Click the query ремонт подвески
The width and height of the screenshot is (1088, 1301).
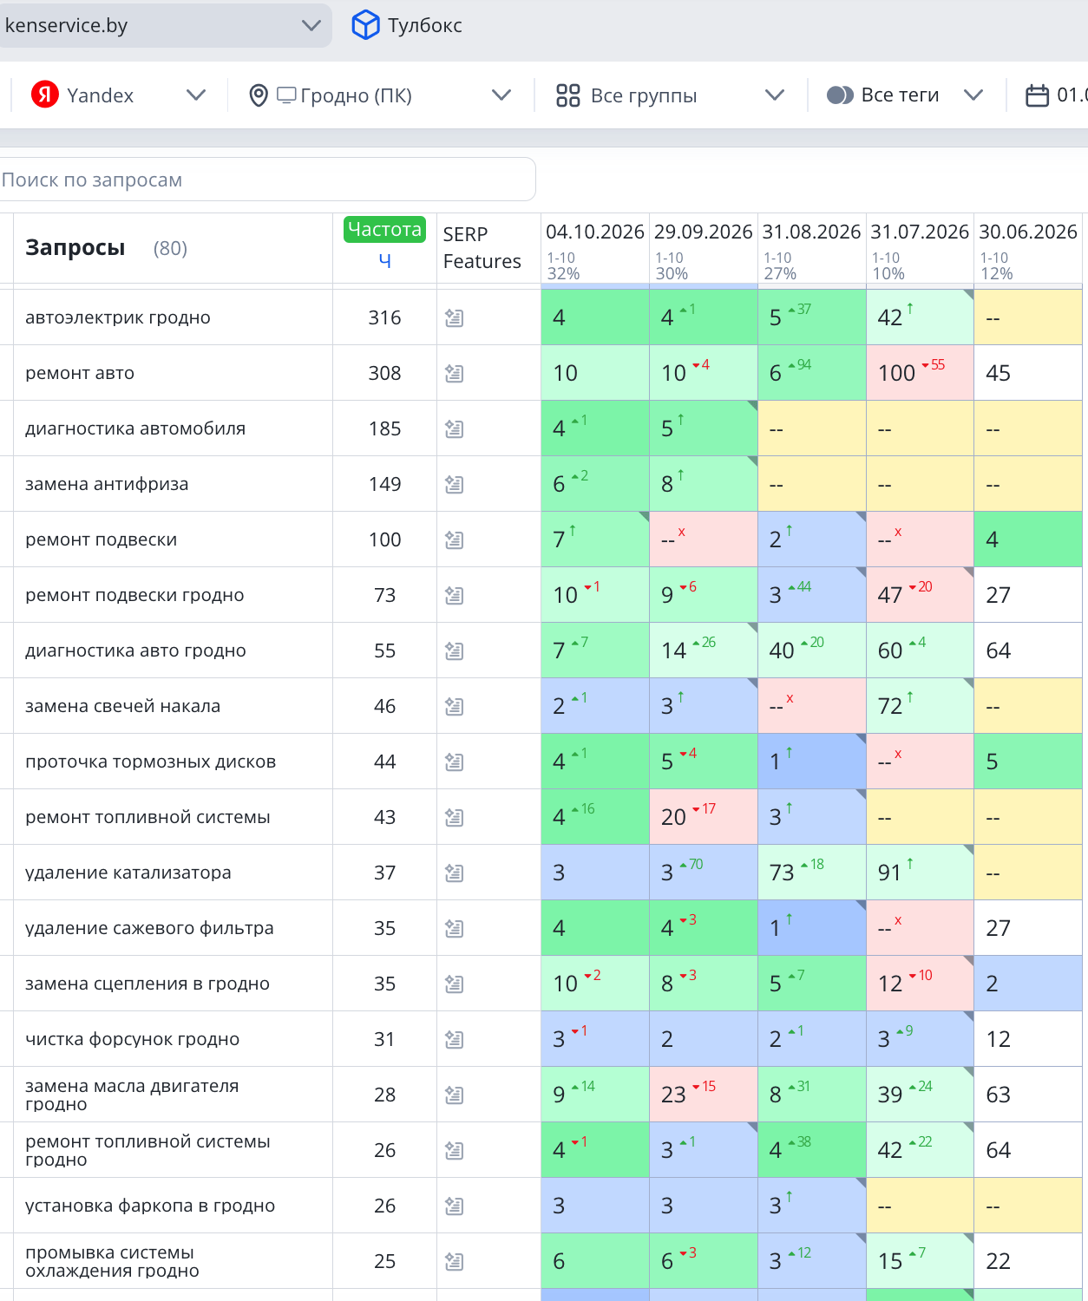[x=102, y=539]
